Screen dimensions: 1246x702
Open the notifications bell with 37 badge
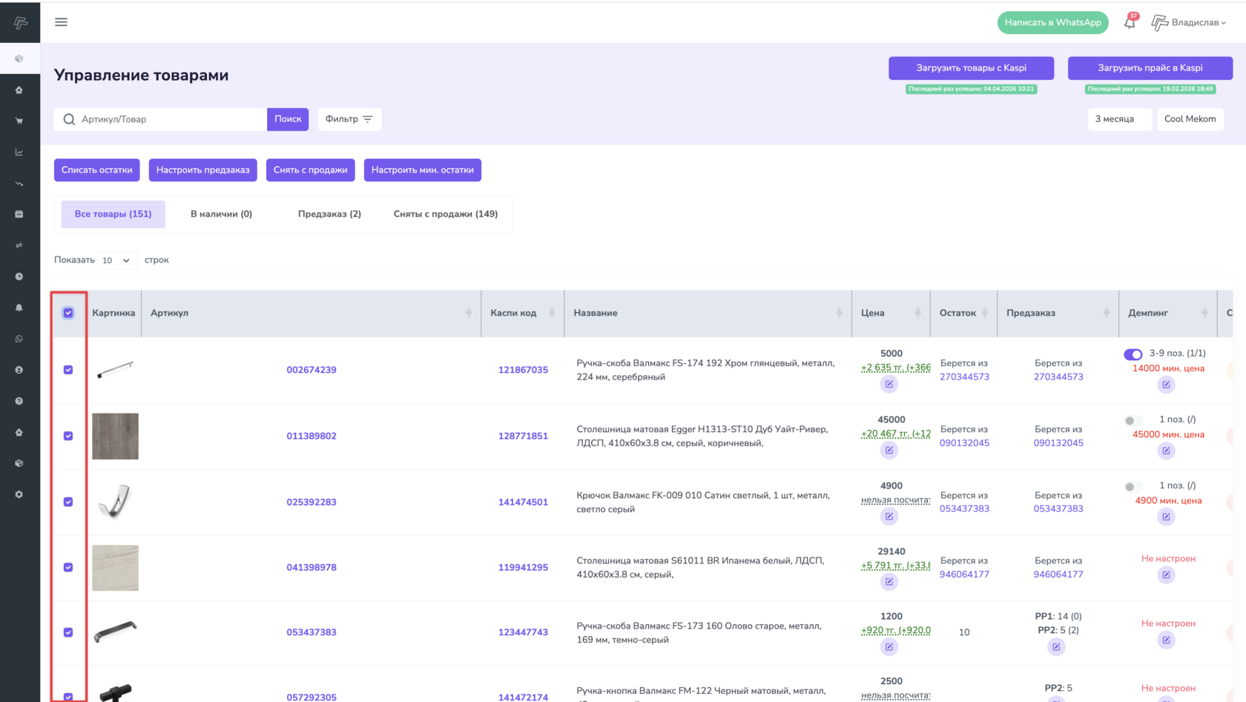tap(1129, 23)
